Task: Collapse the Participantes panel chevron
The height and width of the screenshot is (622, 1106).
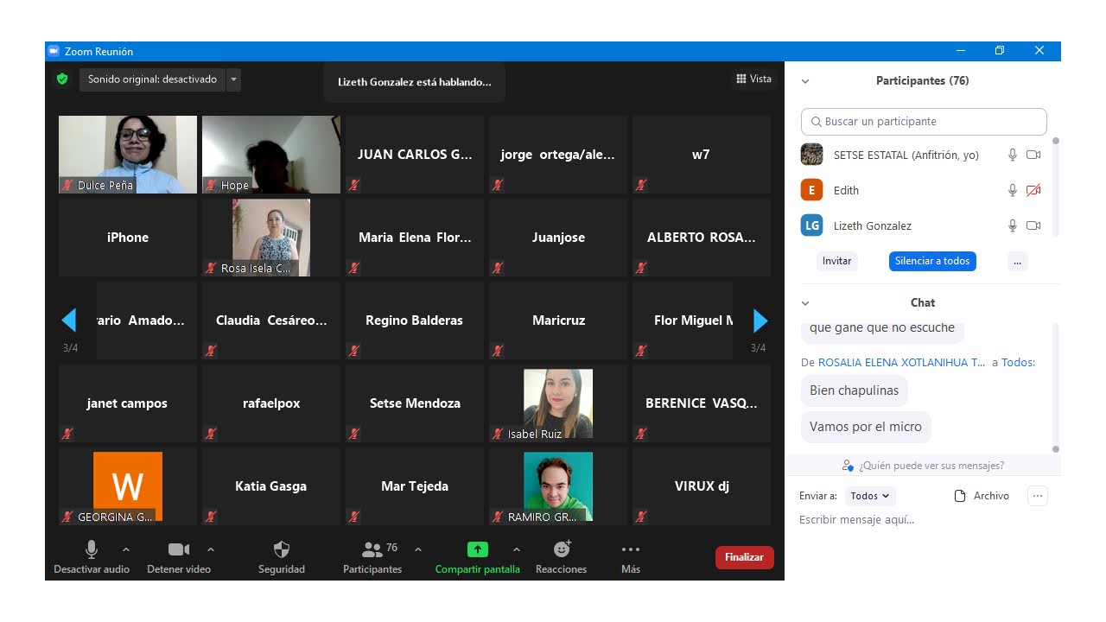Action: click(805, 81)
